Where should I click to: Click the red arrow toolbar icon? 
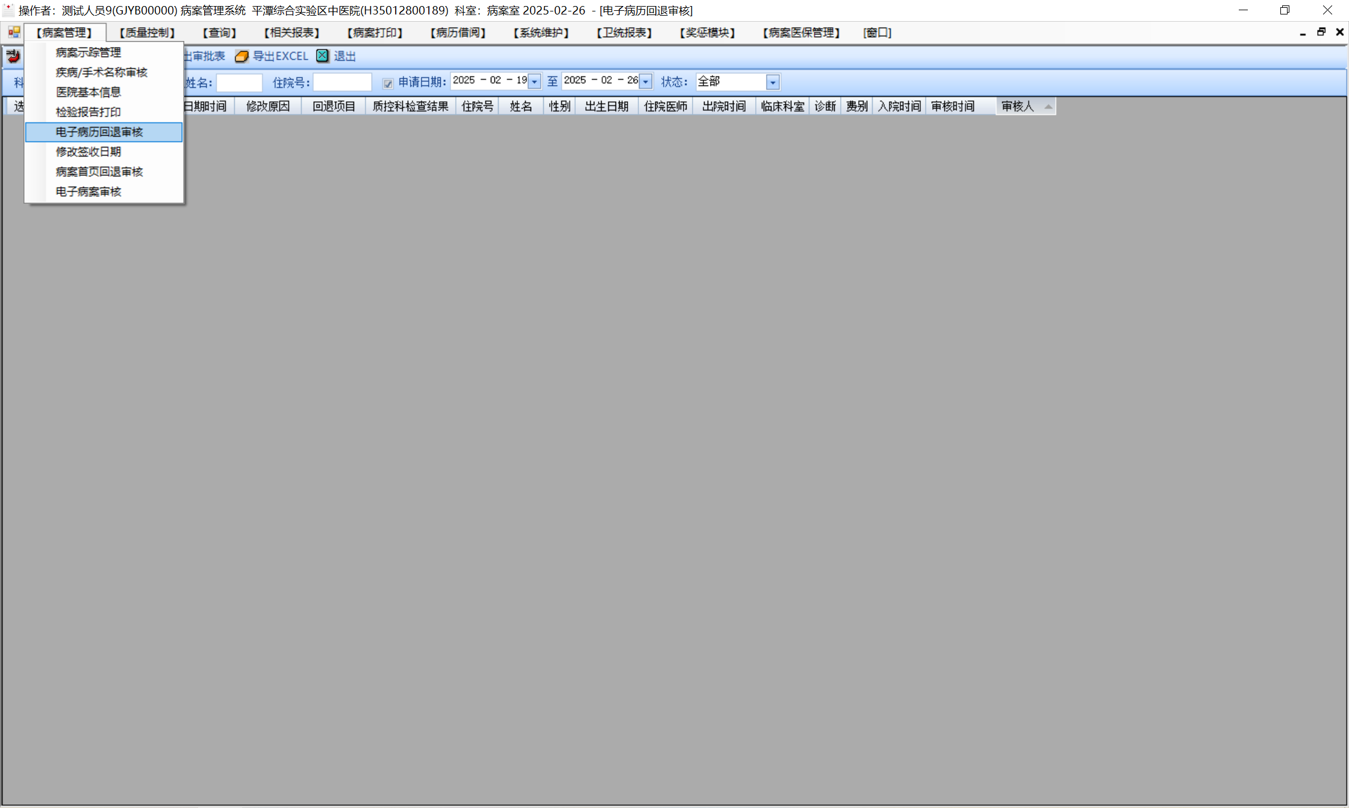click(13, 57)
